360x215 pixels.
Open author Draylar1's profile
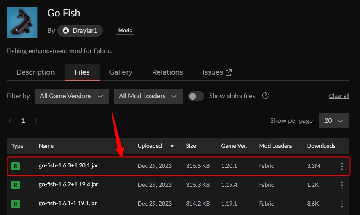point(80,31)
